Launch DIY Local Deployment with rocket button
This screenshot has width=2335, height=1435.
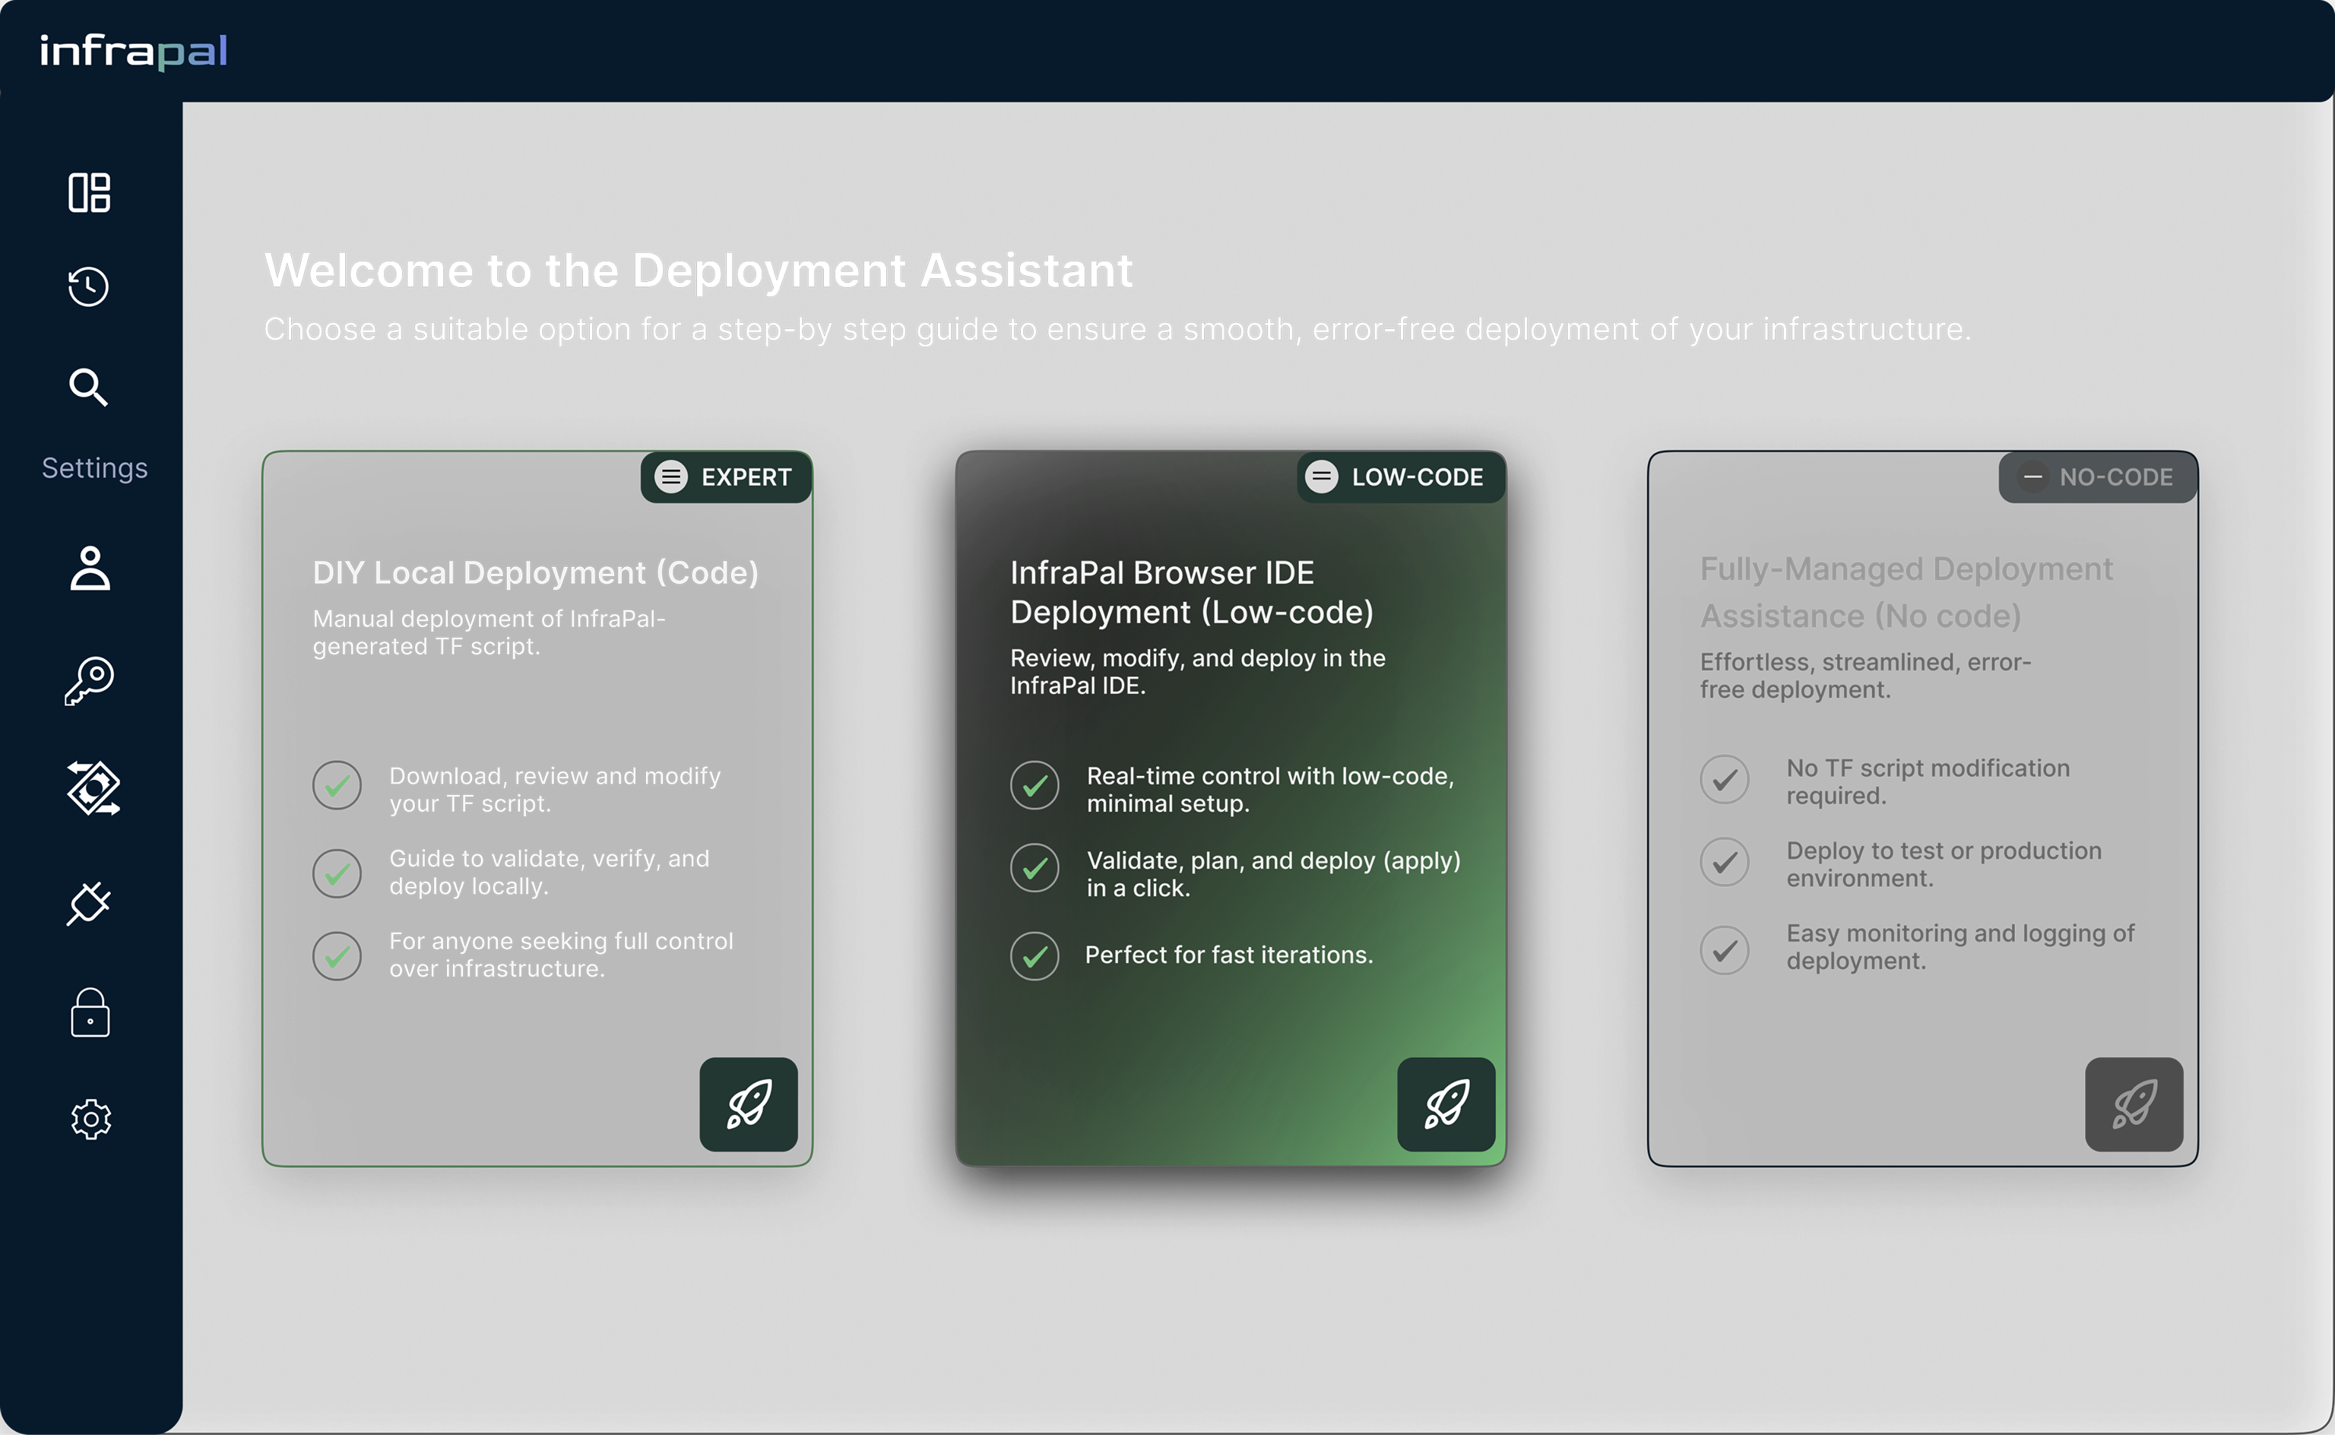click(749, 1104)
